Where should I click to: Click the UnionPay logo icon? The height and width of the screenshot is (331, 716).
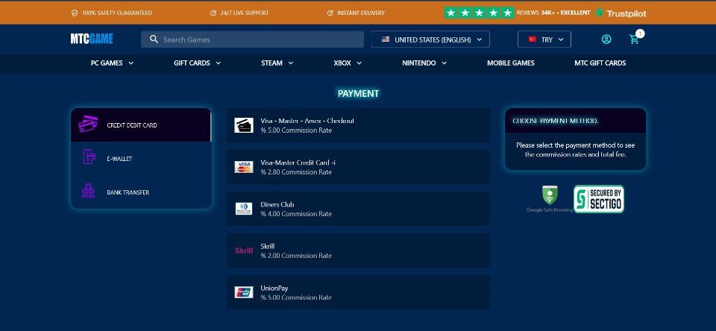click(x=244, y=292)
